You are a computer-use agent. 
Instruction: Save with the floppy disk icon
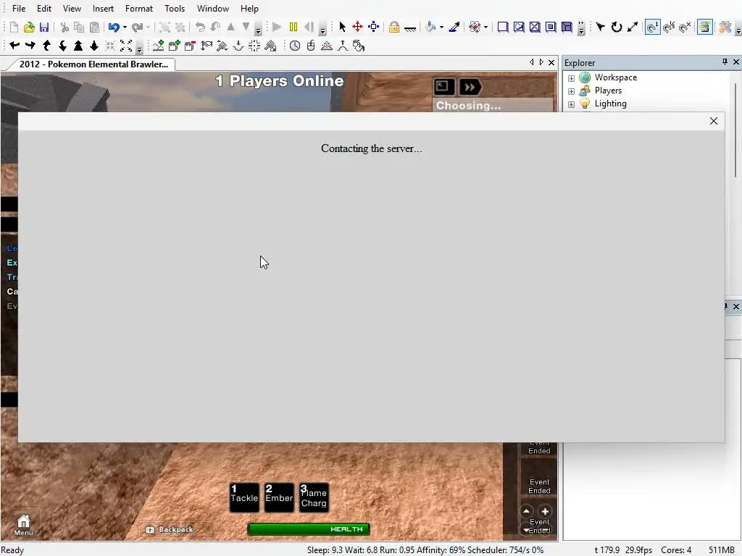(x=44, y=27)
